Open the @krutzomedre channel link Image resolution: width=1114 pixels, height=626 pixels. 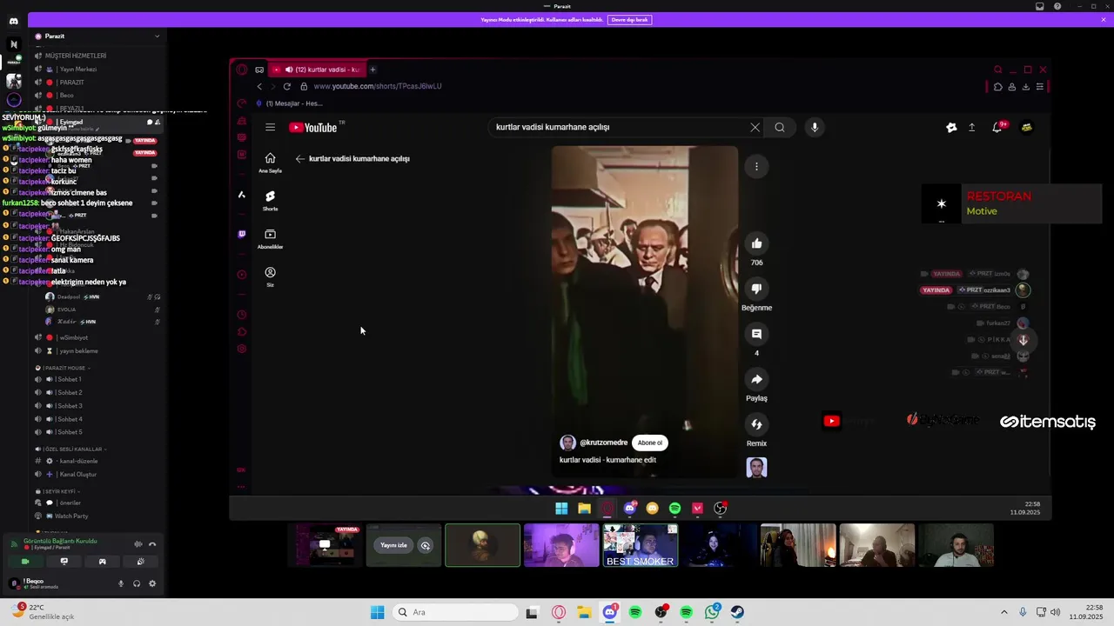pos(603,443)
